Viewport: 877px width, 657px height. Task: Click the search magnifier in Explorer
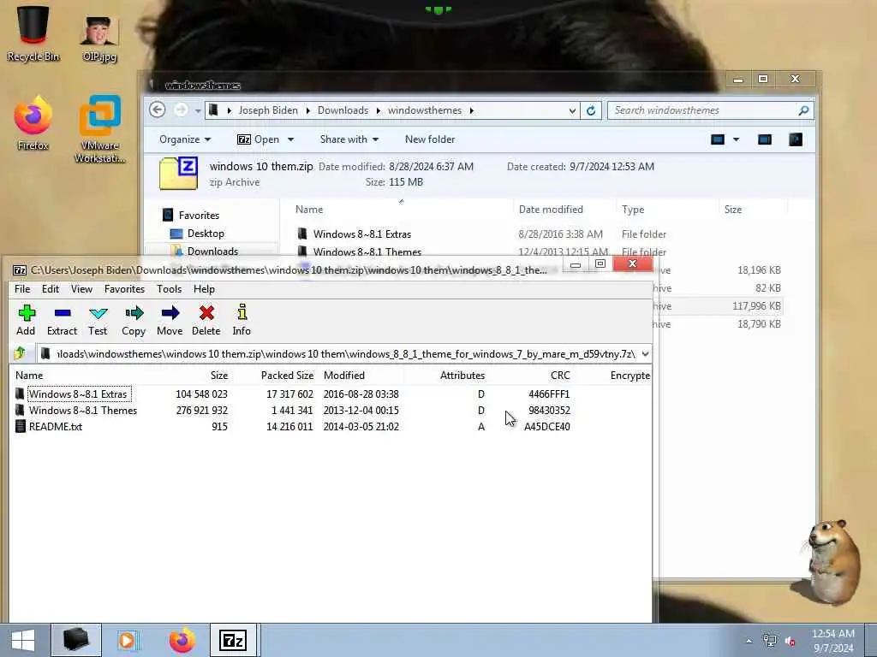click(x=803, y=110)
